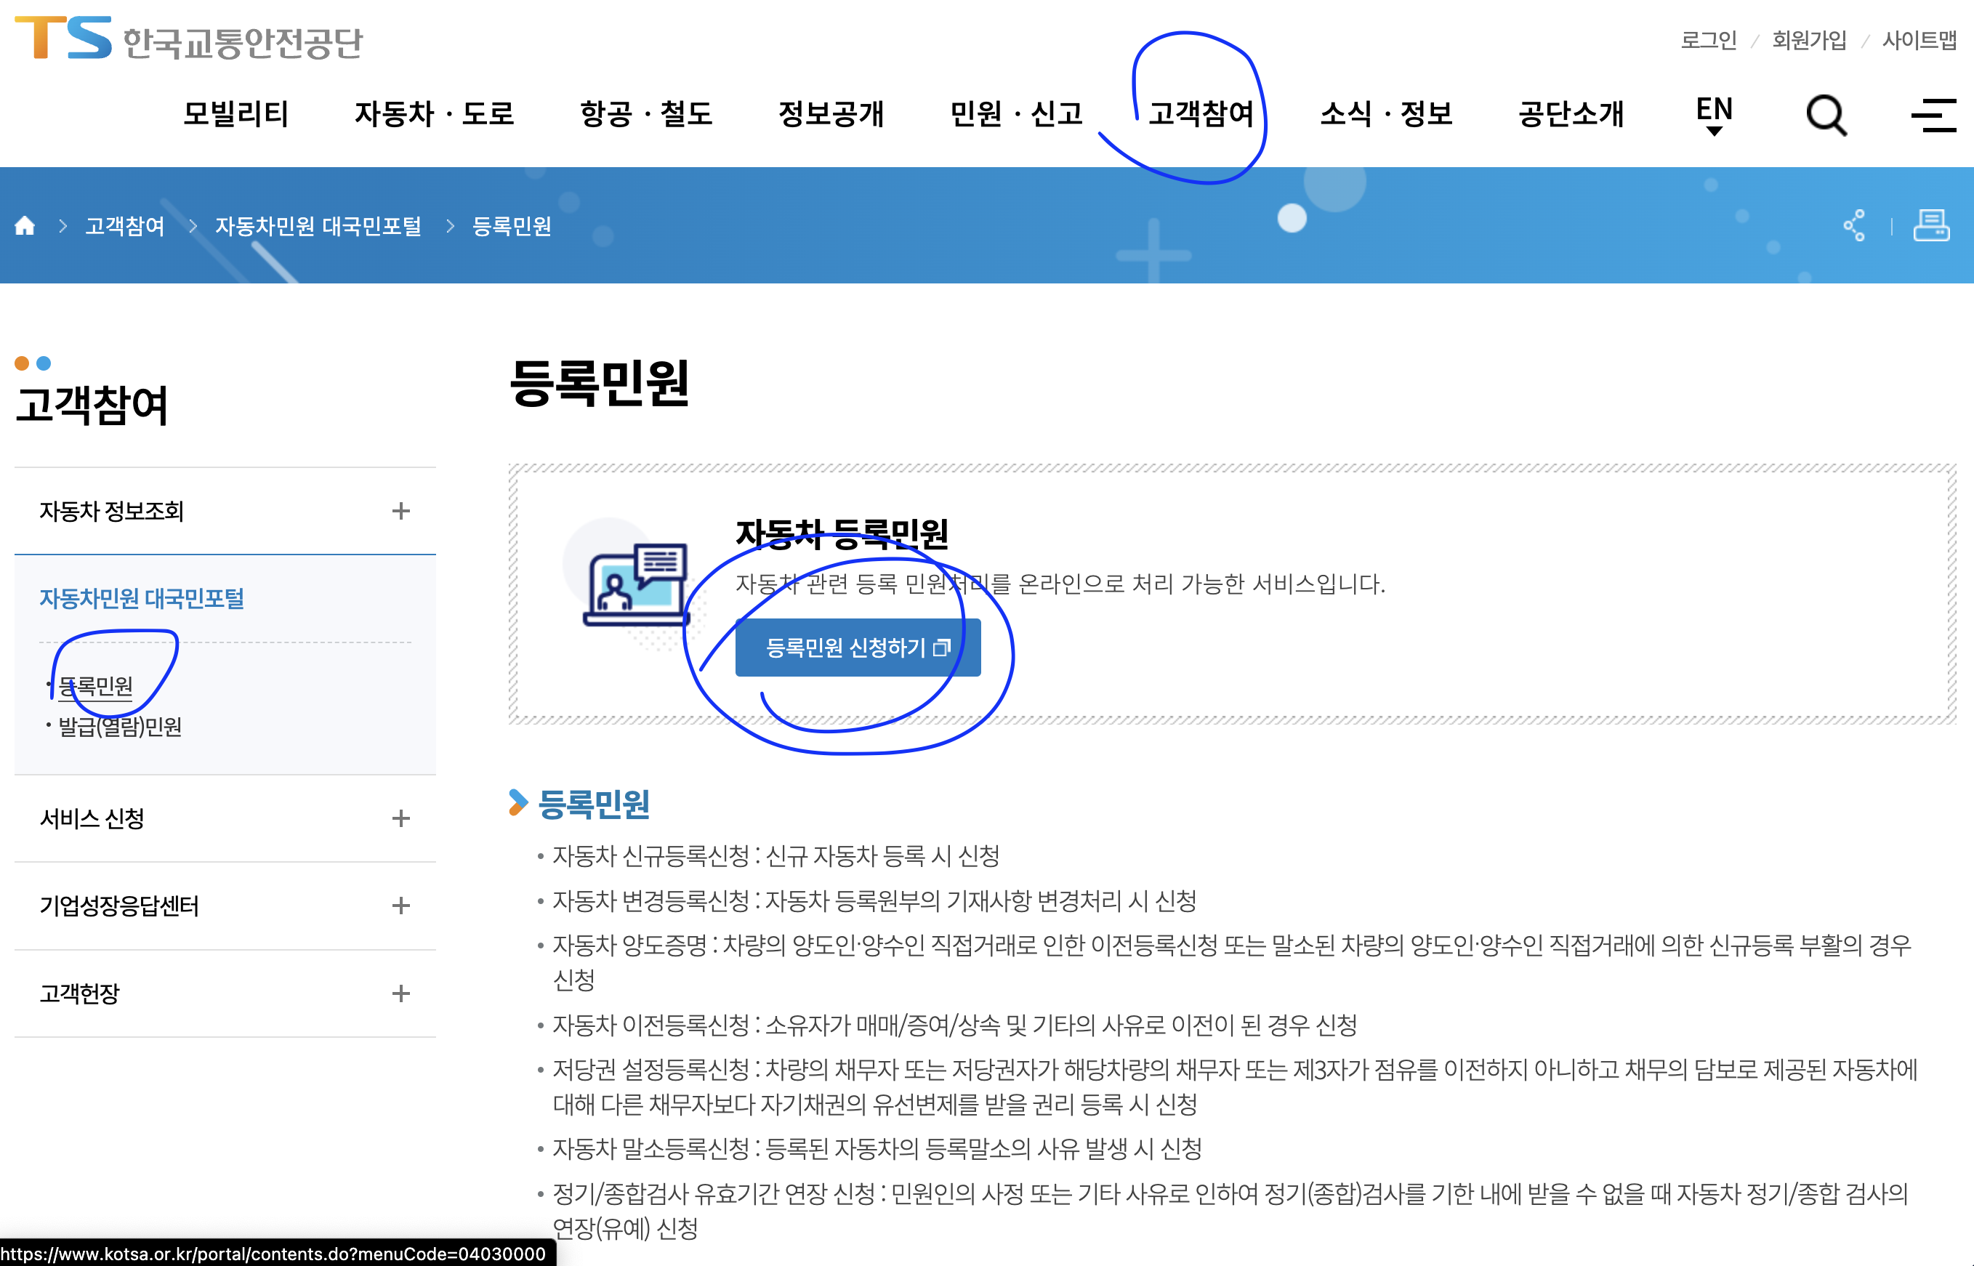1974x1266 pixels.
Task: Open 고객참여 top menu
Action: (x=1201, y=113)
